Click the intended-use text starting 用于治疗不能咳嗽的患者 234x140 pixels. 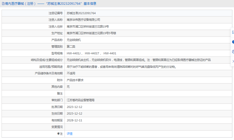(x=121, y=67)
